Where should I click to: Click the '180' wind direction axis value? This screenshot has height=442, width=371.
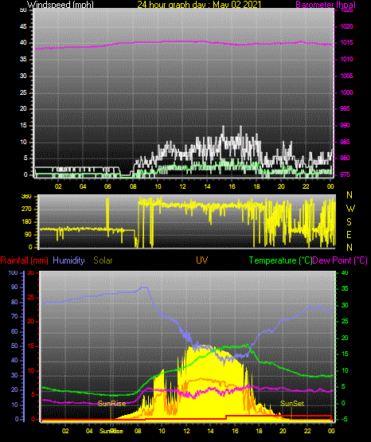pos(27,222)
